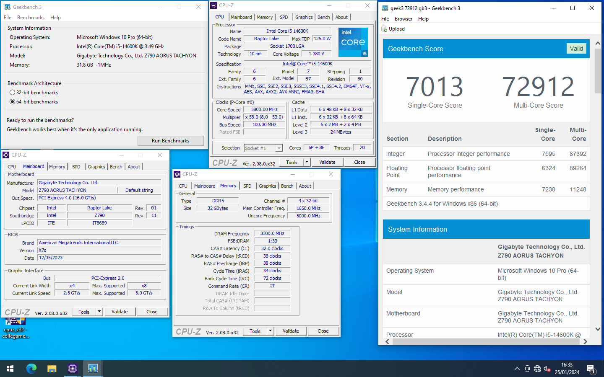Open Windows Start menu

point(10,369)
